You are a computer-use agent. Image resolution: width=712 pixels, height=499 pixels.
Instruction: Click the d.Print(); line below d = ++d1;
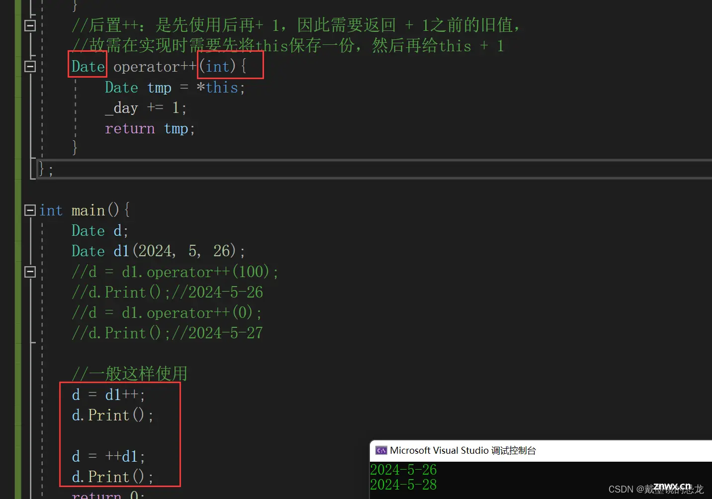click(113, 477)
